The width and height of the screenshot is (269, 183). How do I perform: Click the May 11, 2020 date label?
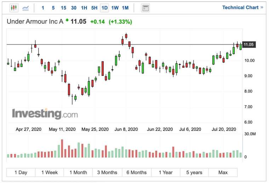click(62, 129)
